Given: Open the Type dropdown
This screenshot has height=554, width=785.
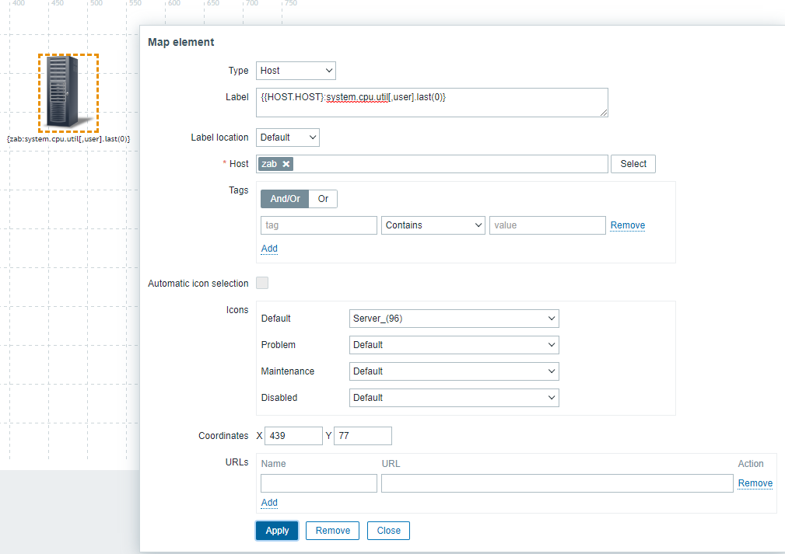Looking at the screenshot, I should point(296,71).
